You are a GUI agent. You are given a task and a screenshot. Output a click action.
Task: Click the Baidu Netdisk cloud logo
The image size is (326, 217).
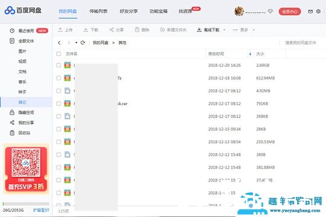[x=10, y=10]
